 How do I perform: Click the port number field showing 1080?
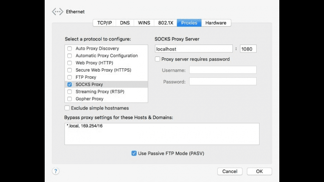248,49
